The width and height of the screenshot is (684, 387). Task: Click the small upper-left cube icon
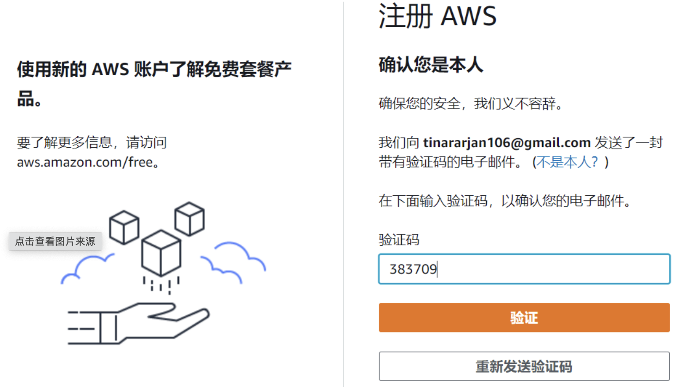tap(124, 227)
